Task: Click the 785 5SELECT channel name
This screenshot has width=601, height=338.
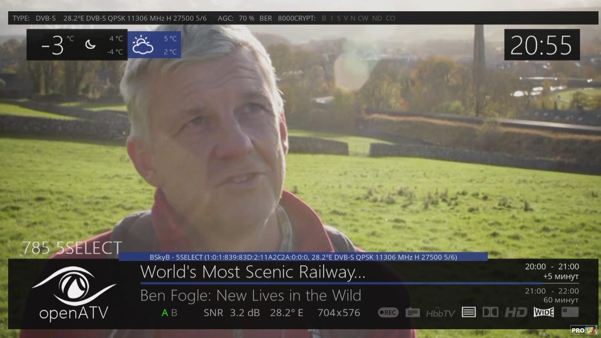Action: tap(72, 248)
